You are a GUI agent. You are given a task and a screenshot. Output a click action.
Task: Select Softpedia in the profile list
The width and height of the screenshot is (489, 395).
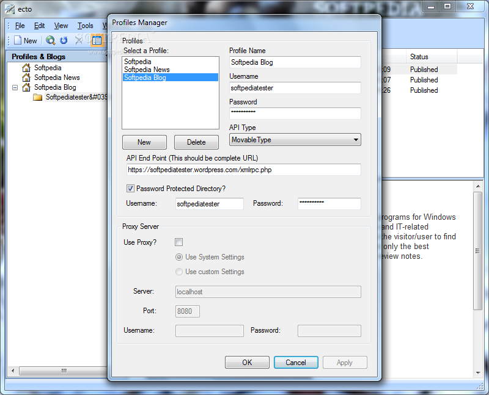click(x=171, y=62)
